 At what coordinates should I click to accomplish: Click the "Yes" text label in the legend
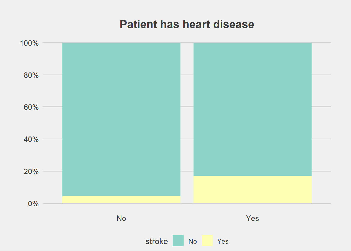click(223, 241)
